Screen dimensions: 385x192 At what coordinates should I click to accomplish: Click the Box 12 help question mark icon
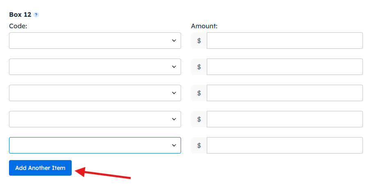point(36,15)
